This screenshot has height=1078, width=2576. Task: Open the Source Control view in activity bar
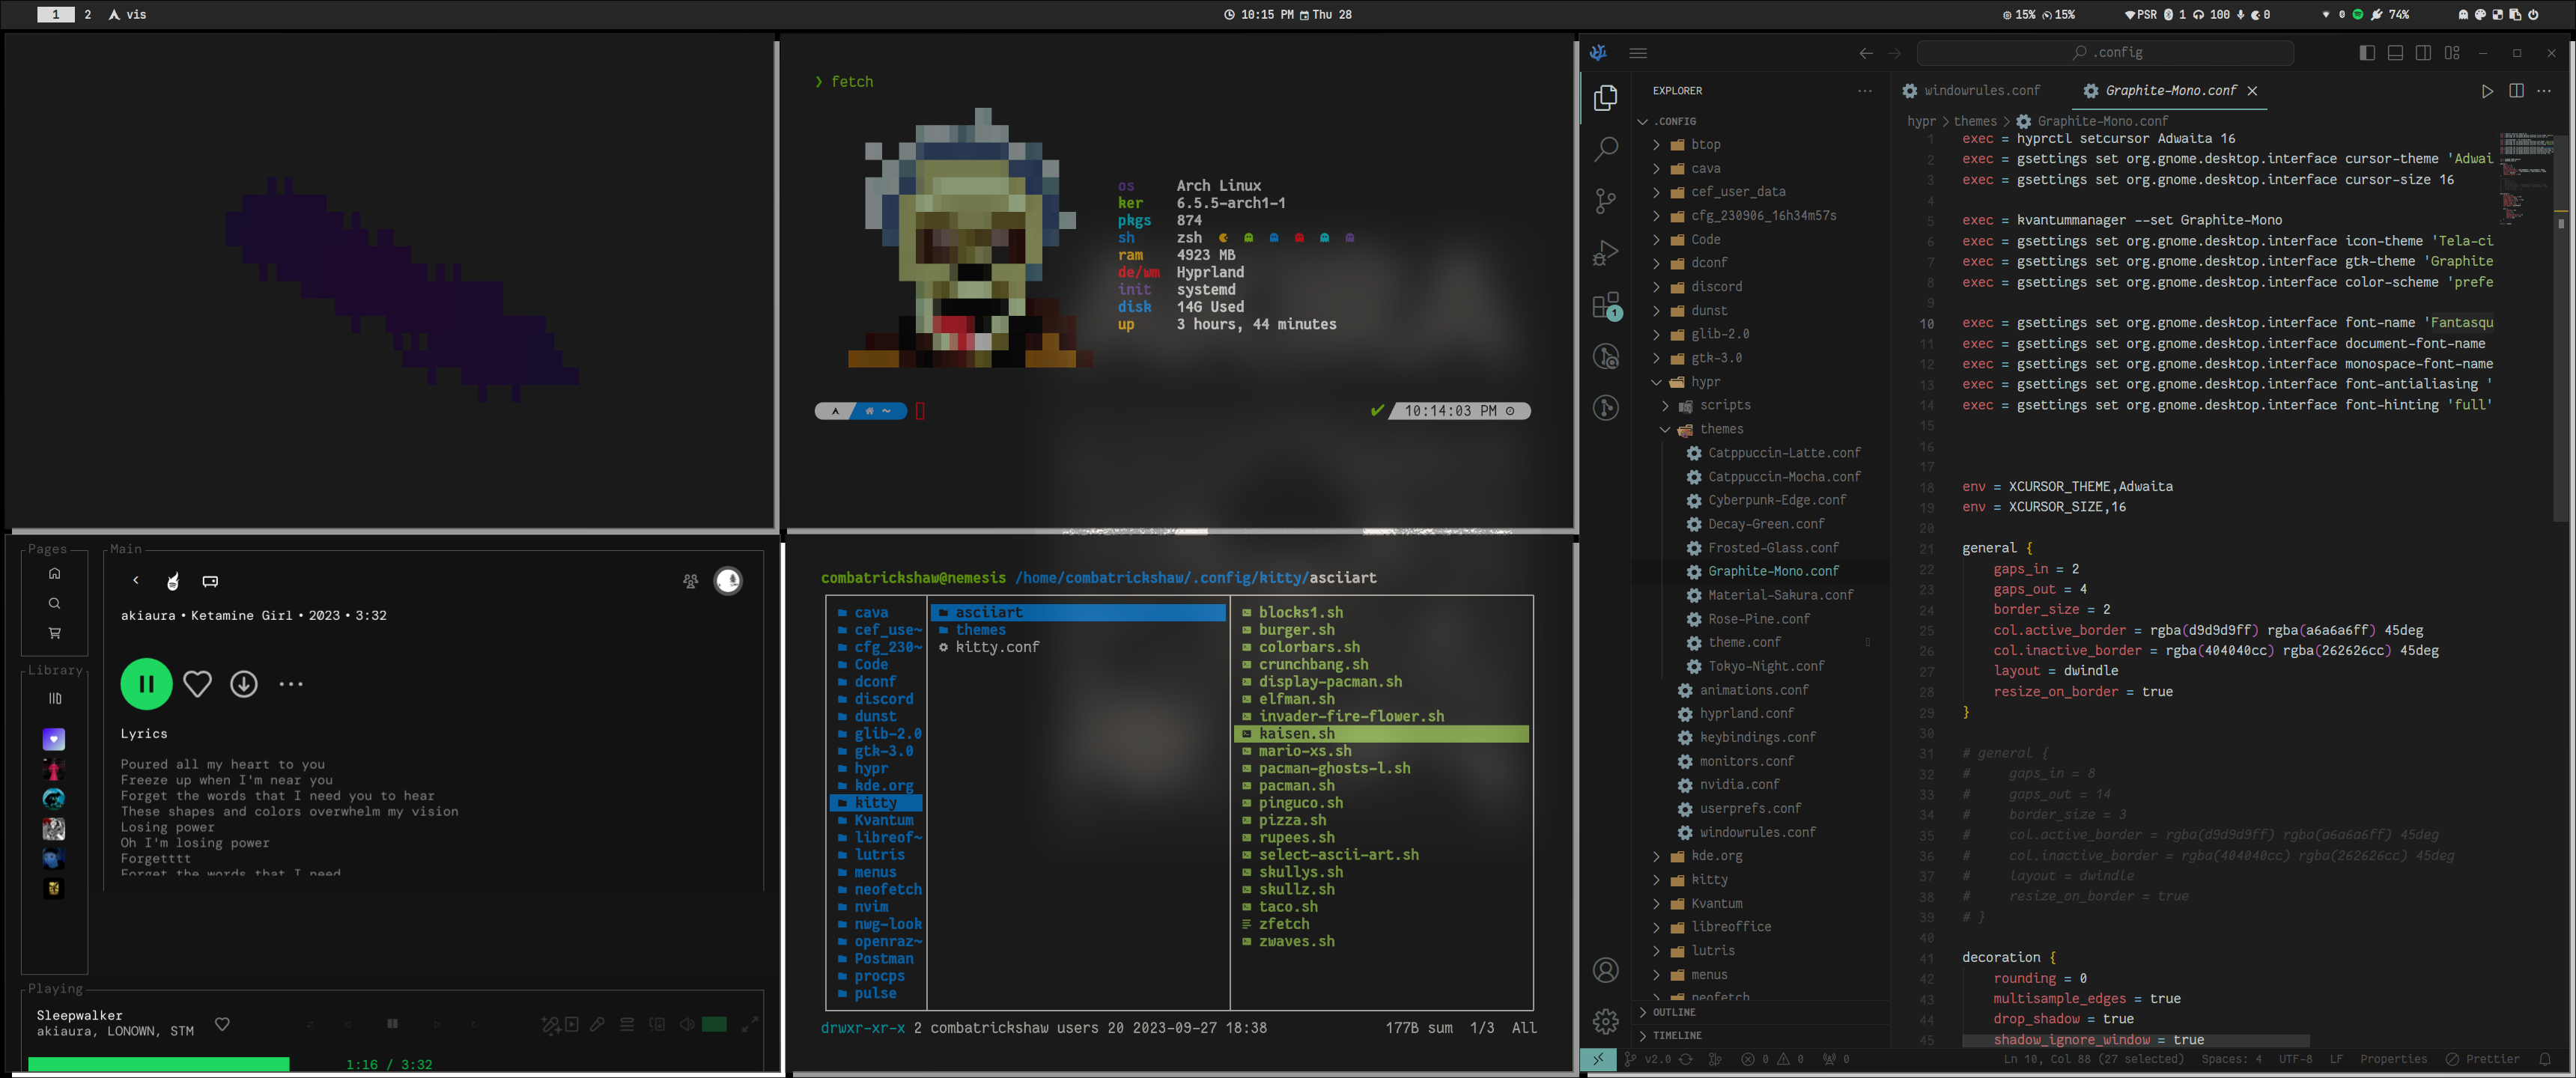[x=1605, y=201]
